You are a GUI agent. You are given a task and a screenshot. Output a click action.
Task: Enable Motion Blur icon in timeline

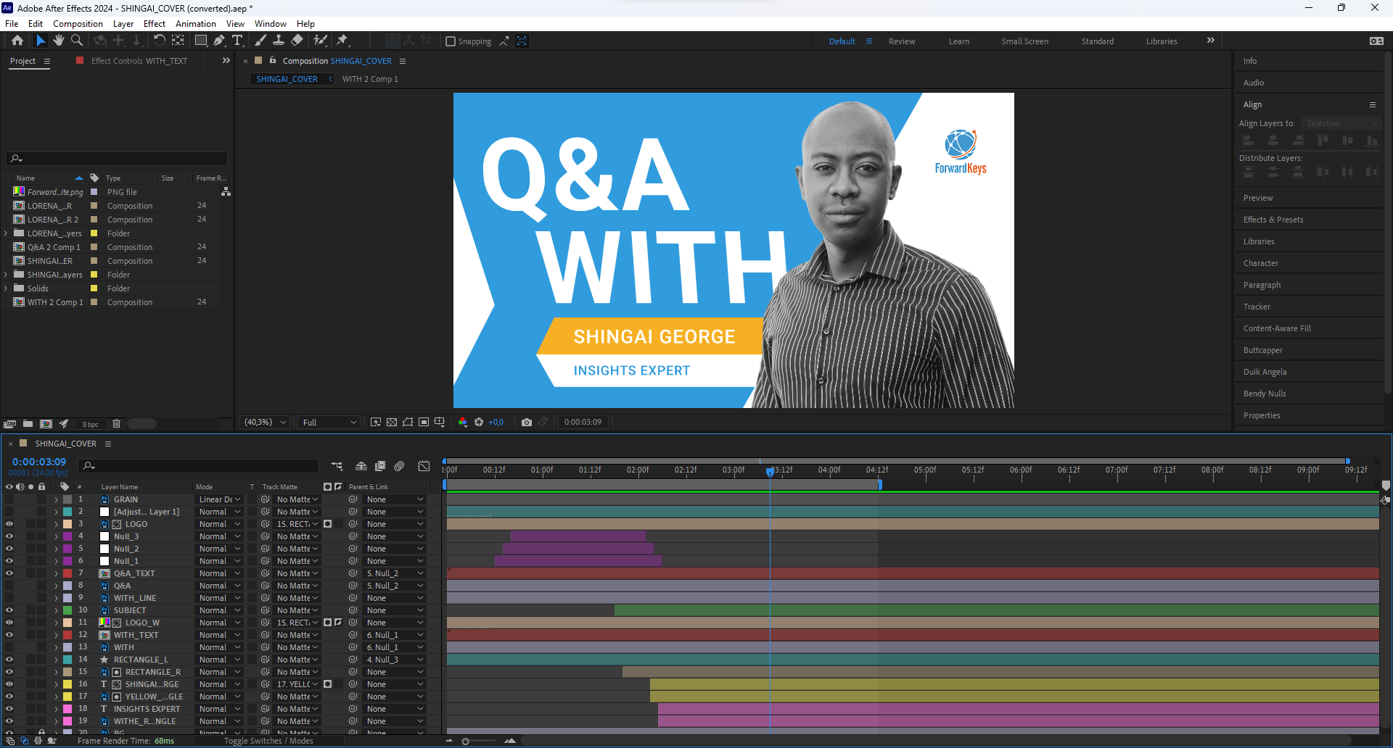pos(399,466)
